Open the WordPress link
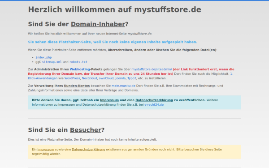This screenshot has width=269, height=168. tap(72, 78)
